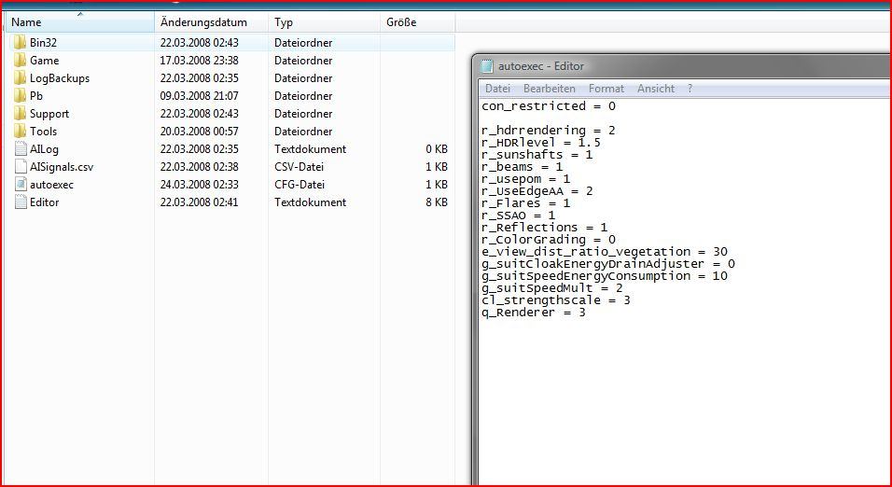The height and width of the screenshot is (487, 892).
Task: Open the ? help menu
Action: [690, 89]
